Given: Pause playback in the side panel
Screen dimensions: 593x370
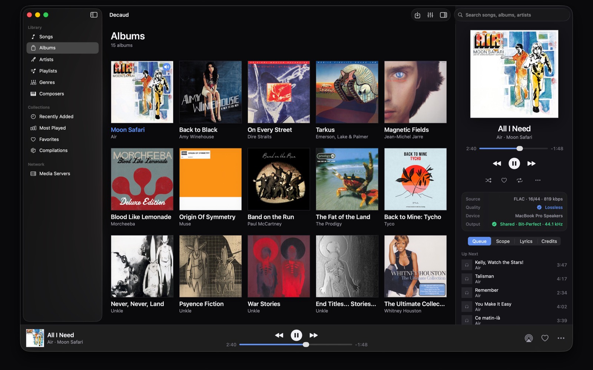Looking at the screenshot, I should coord(514,164).
